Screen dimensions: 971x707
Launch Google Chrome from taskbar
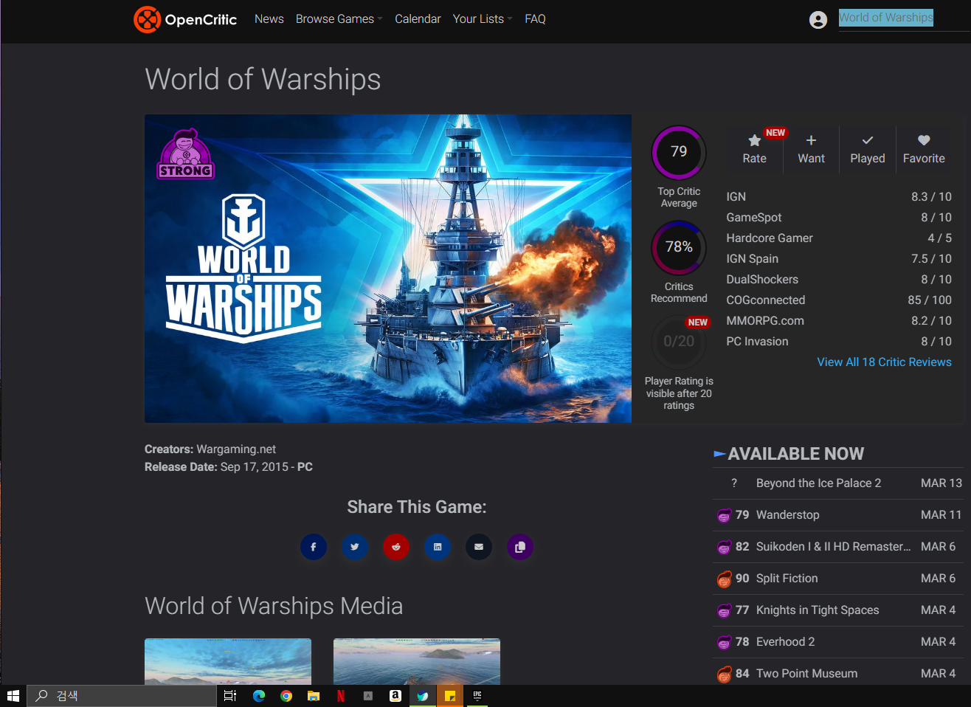pos(286,696)
